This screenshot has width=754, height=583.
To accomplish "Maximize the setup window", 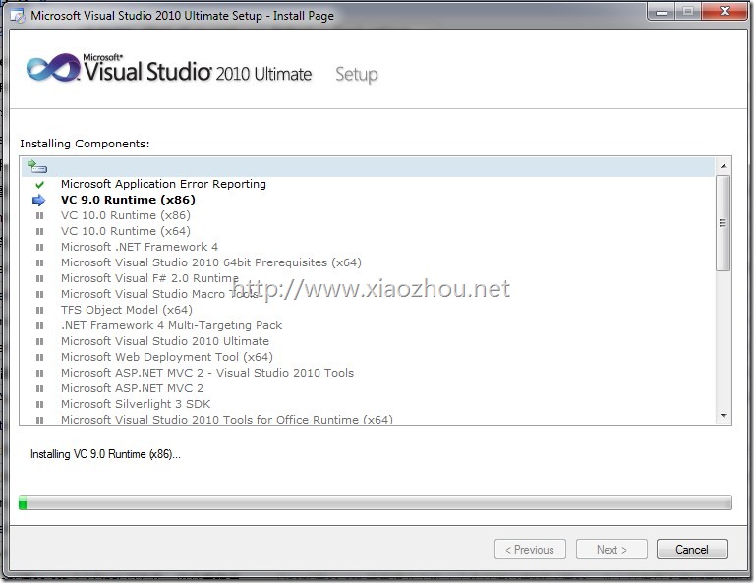I will tap(688, 12).
